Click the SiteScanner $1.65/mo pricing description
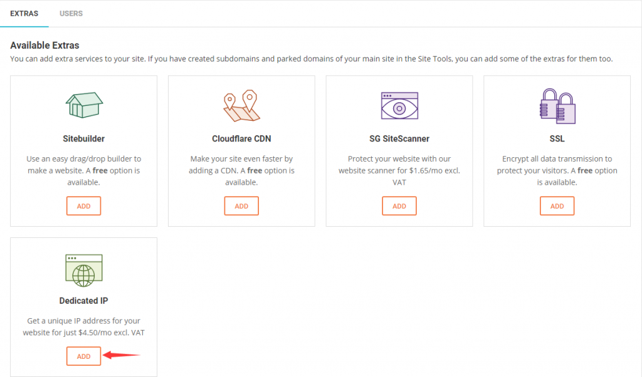 [x=399, y=170]
